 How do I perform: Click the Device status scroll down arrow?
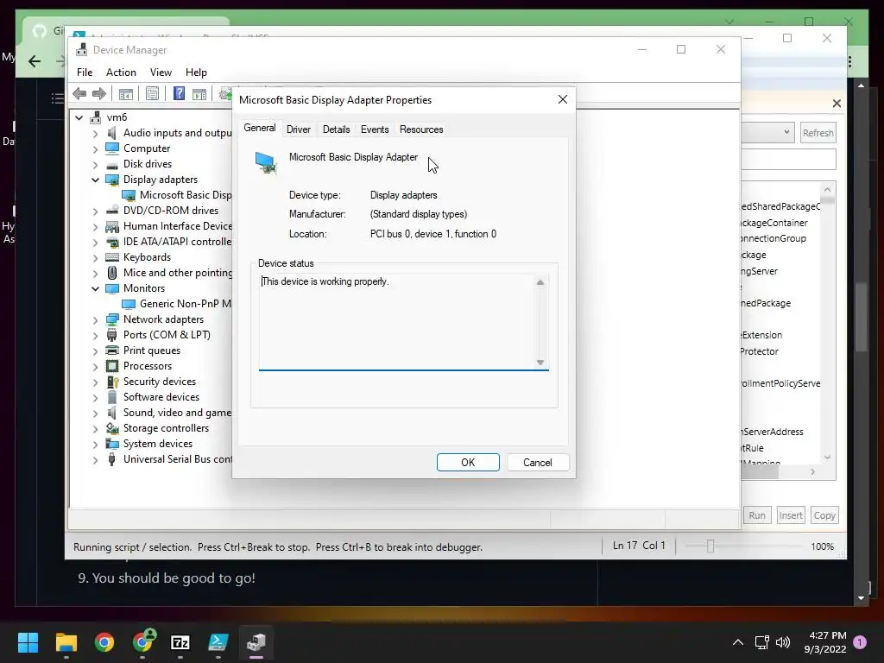click(540, 363)
